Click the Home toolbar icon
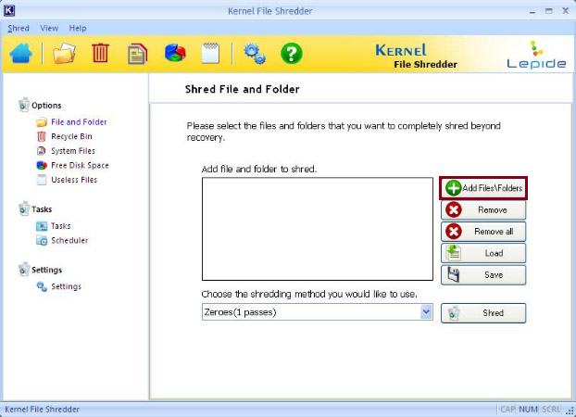 [21, 54]
